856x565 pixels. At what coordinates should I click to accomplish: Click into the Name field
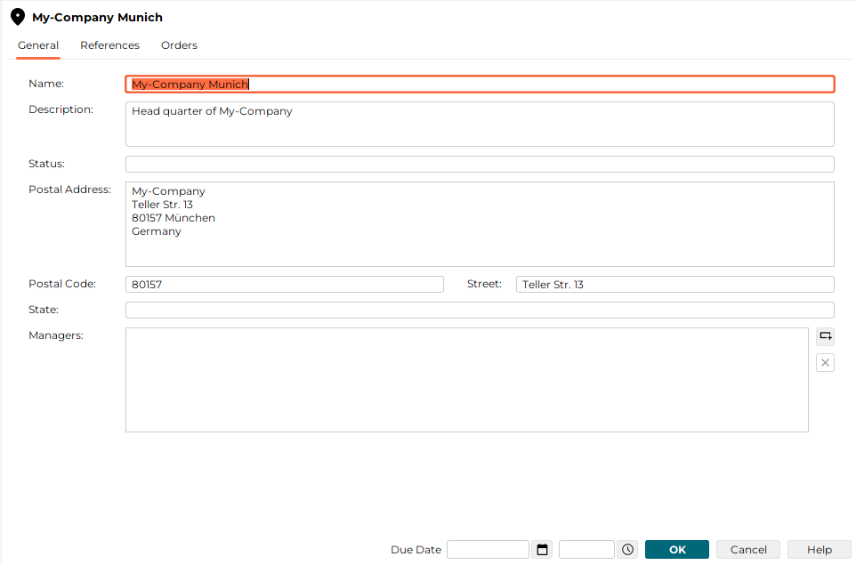click(480, 84)
